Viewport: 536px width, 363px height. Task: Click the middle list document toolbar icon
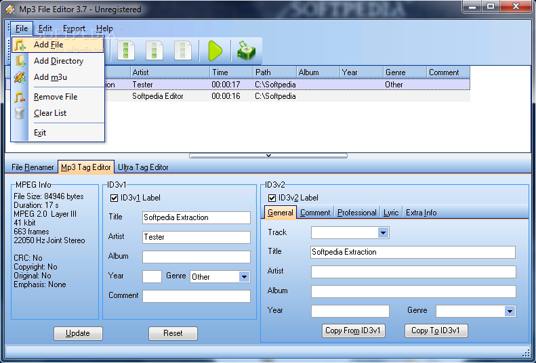click(x=154, y=51)
